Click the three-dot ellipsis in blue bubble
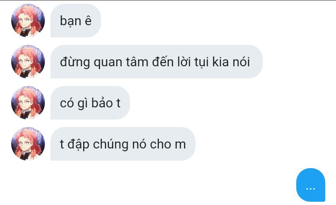 tap(310, 189)
